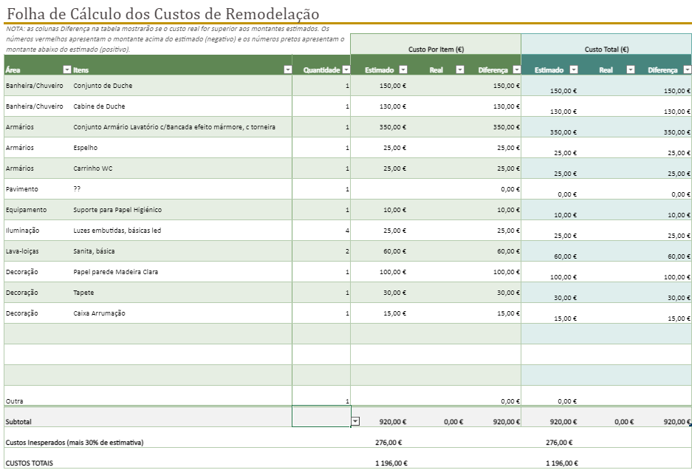
Task: Select 'Papel parede Madeira Clara' cell
Action: (x=182, y=272)
